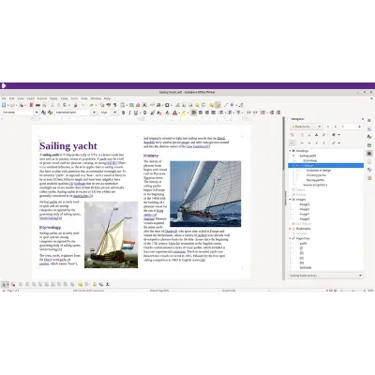Click the Open document toolbar icon
Image resolution: width=375 pixels, height=375 pixels.
point(12,105)
